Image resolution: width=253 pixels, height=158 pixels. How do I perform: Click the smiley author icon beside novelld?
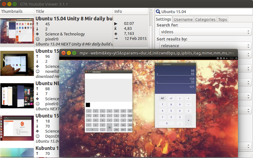[37, 71]
